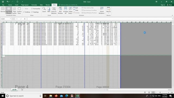Save the workbook from Quick Access toolbar
The width and height of the screenshot is (174, 98).
[x=3, y=2]
